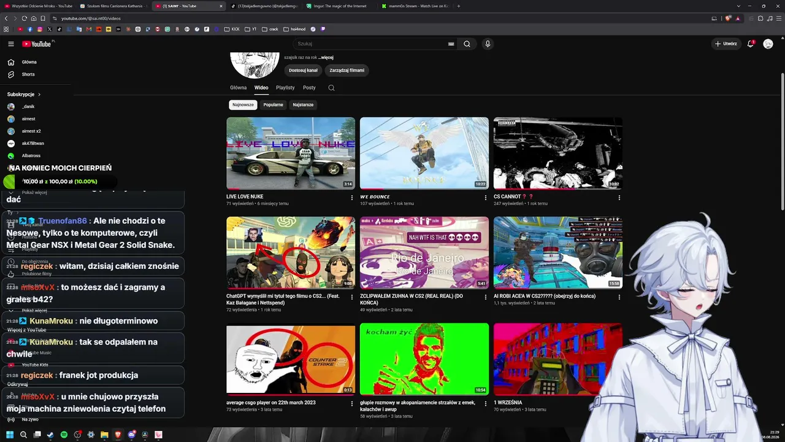Viewport: 785px width, 442px height.
Task: Open Steam from the taskbar
Action: pos(51,435)
